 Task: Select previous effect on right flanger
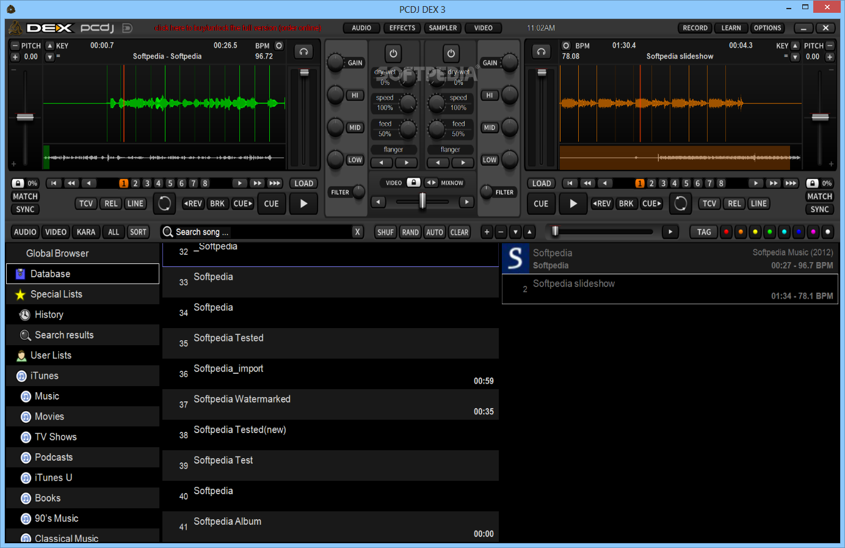point(438,163)
